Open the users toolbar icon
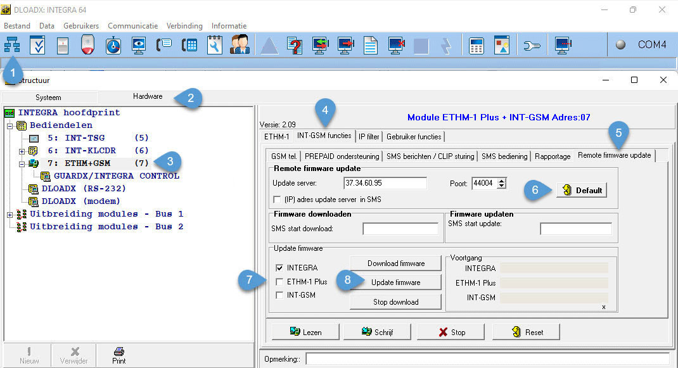 pyautogui.click(x=240, y=45)
